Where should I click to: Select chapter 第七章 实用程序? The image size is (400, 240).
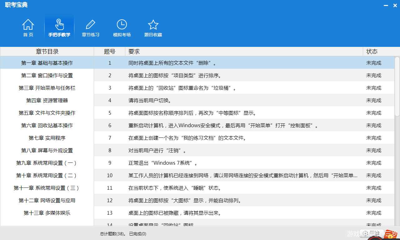tap(47, 138)
